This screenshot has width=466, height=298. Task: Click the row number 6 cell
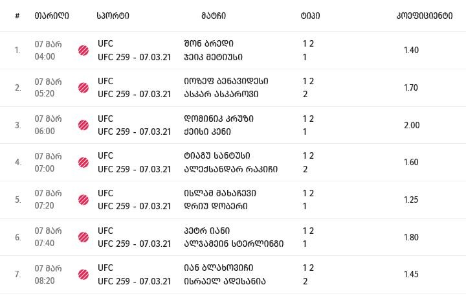pyautogui.click(x=18, y=237)
